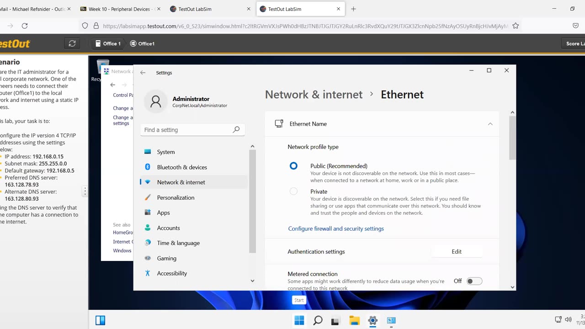Toggle Metered connection switch
Viewport: 585px width, 329px height.
click(474, 281)
